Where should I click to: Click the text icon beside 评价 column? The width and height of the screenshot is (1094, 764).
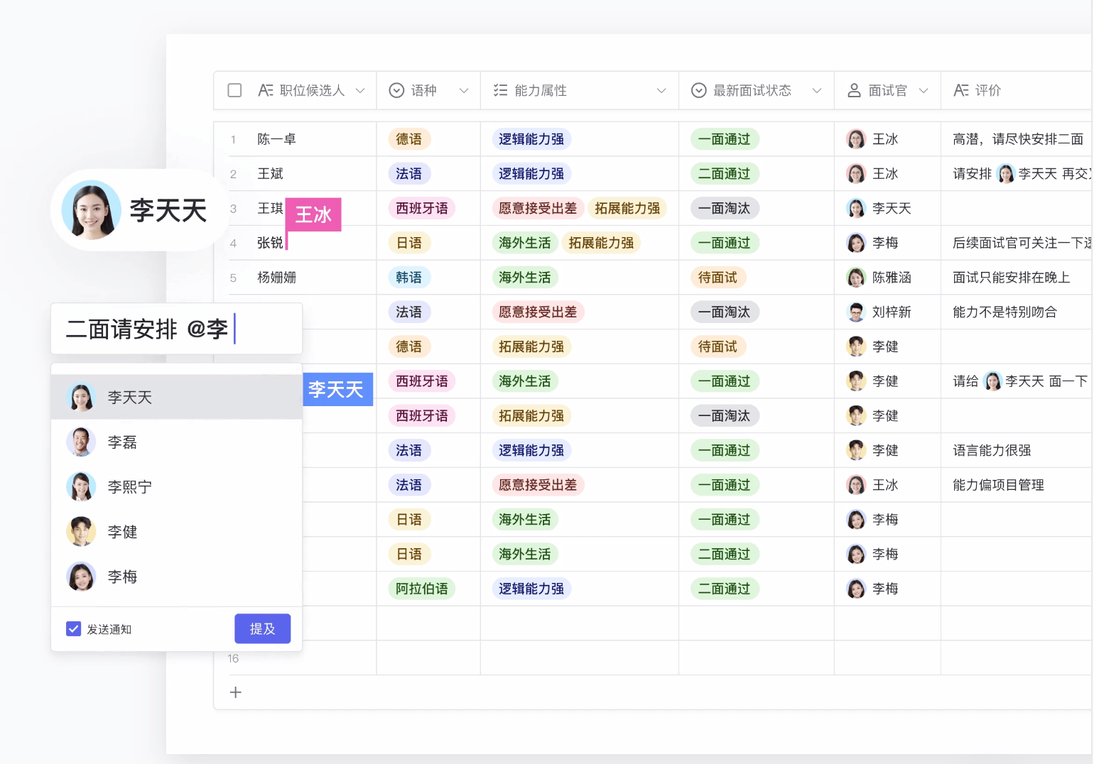pos(960,90)
